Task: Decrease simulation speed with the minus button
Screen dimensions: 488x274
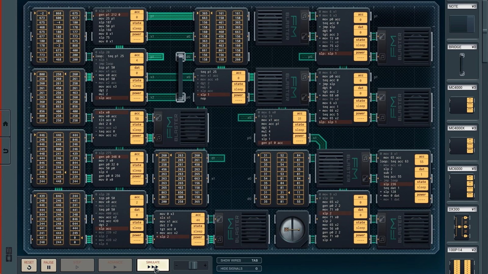Action: [x=176, y=265]
